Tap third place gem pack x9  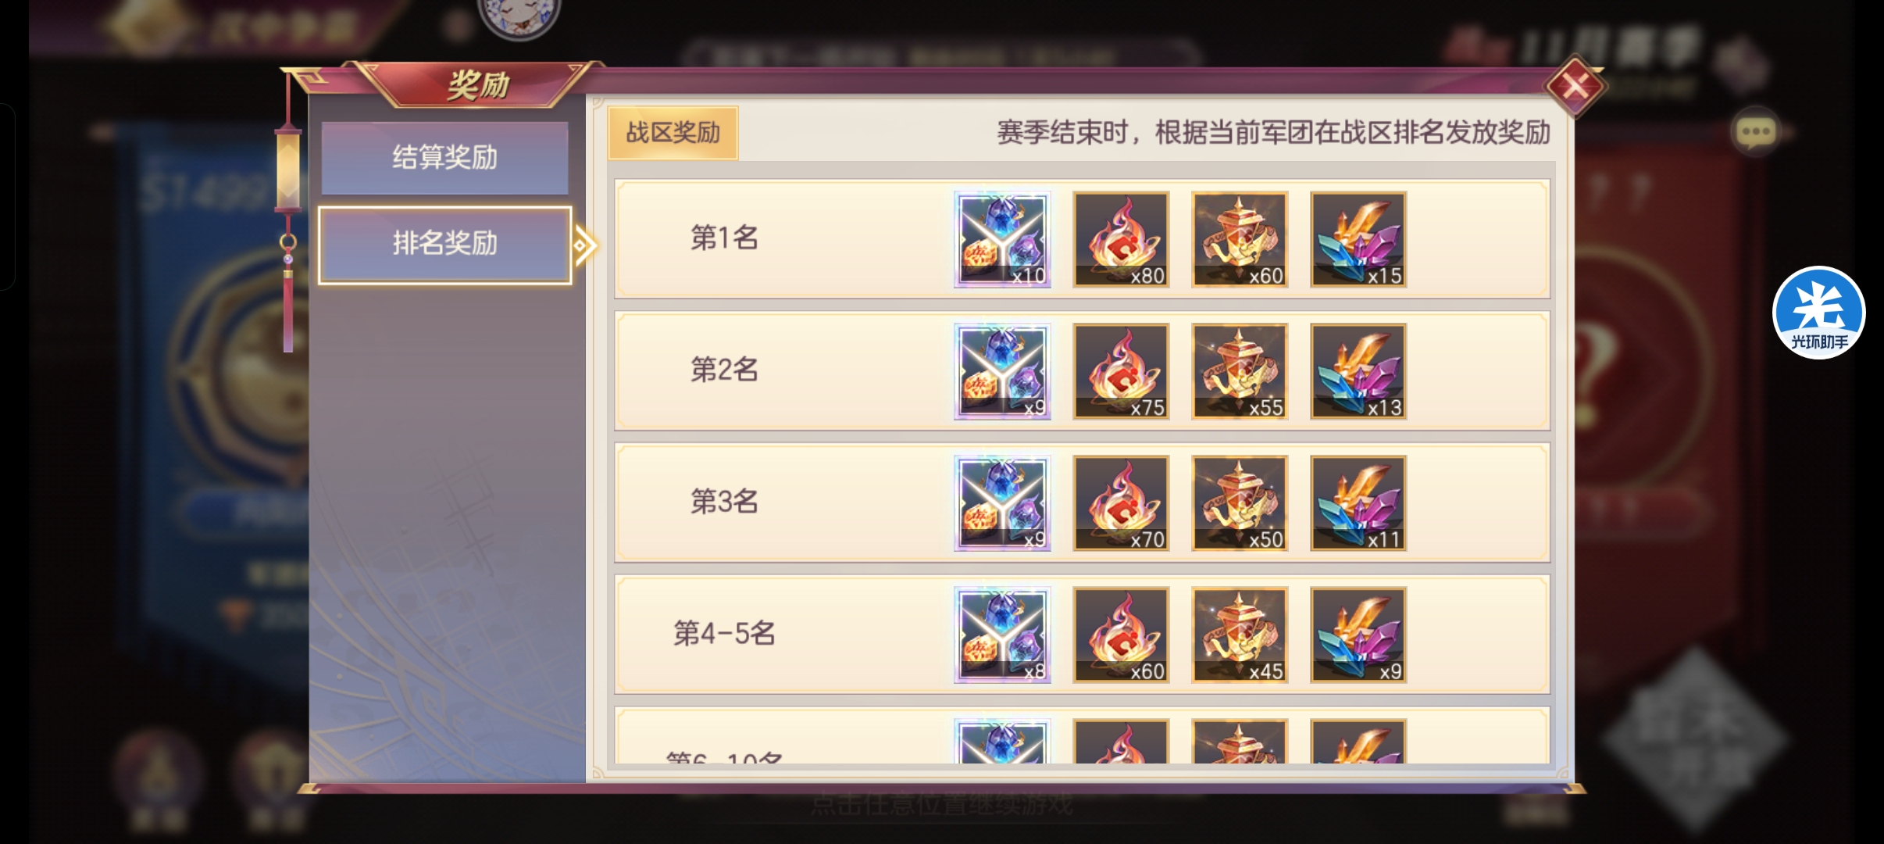(x=1002, y=503)
